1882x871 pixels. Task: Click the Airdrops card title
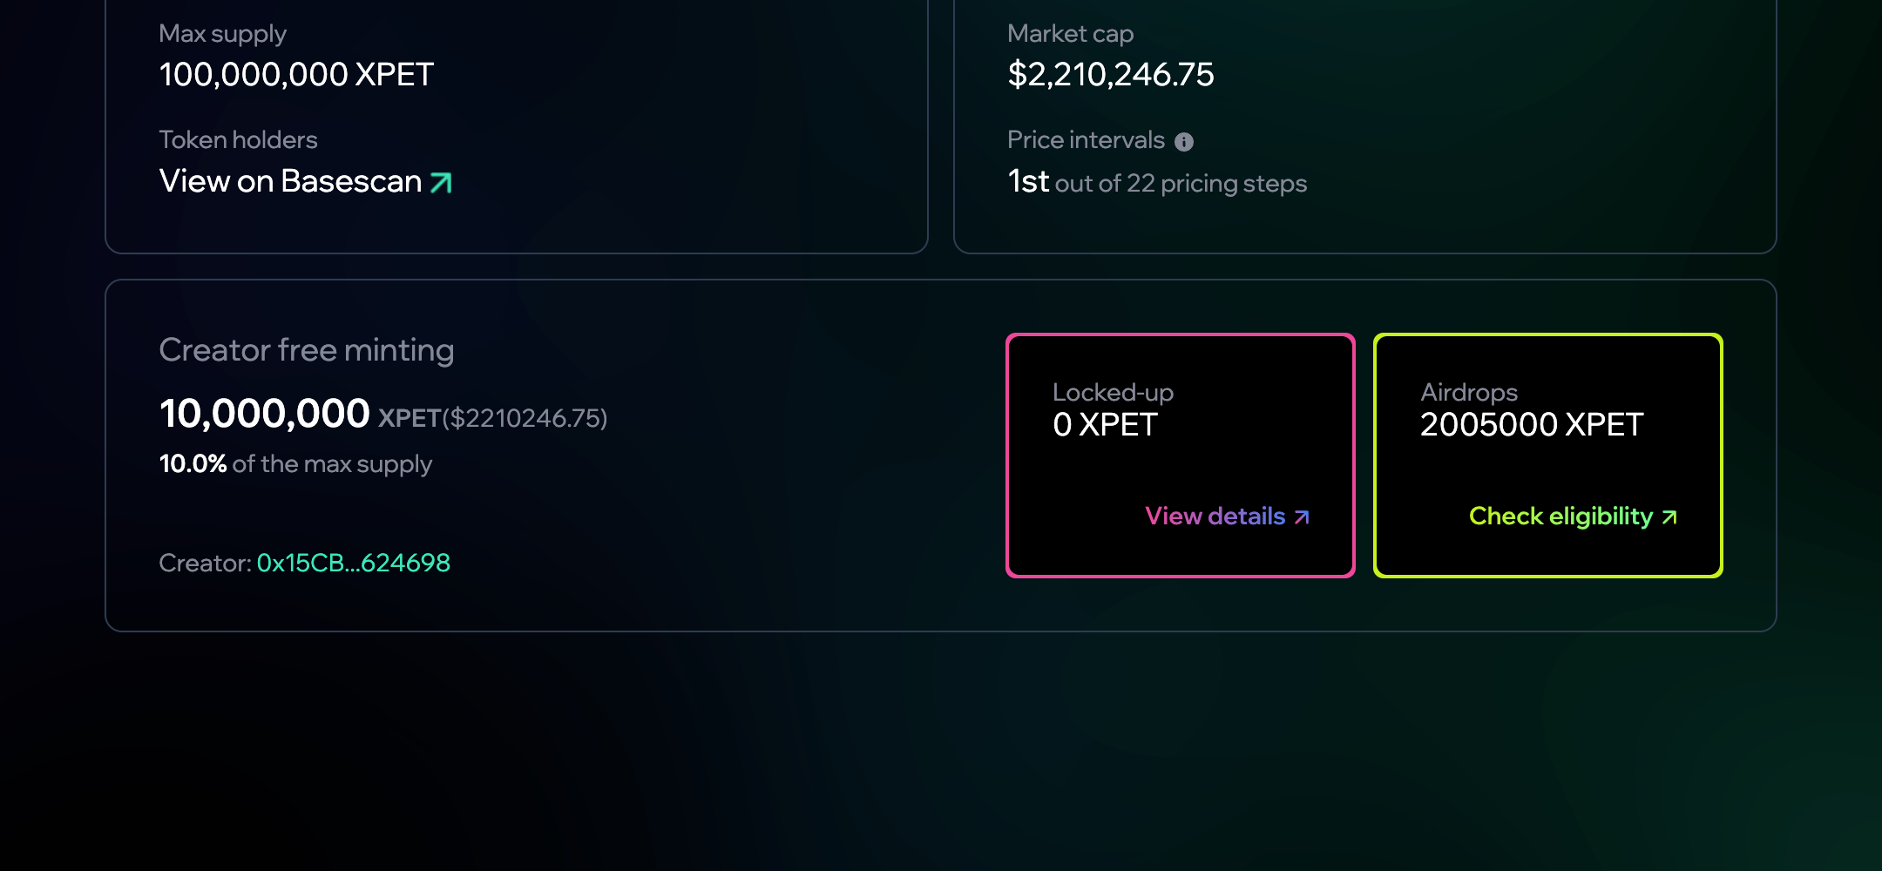(1469, 393)
